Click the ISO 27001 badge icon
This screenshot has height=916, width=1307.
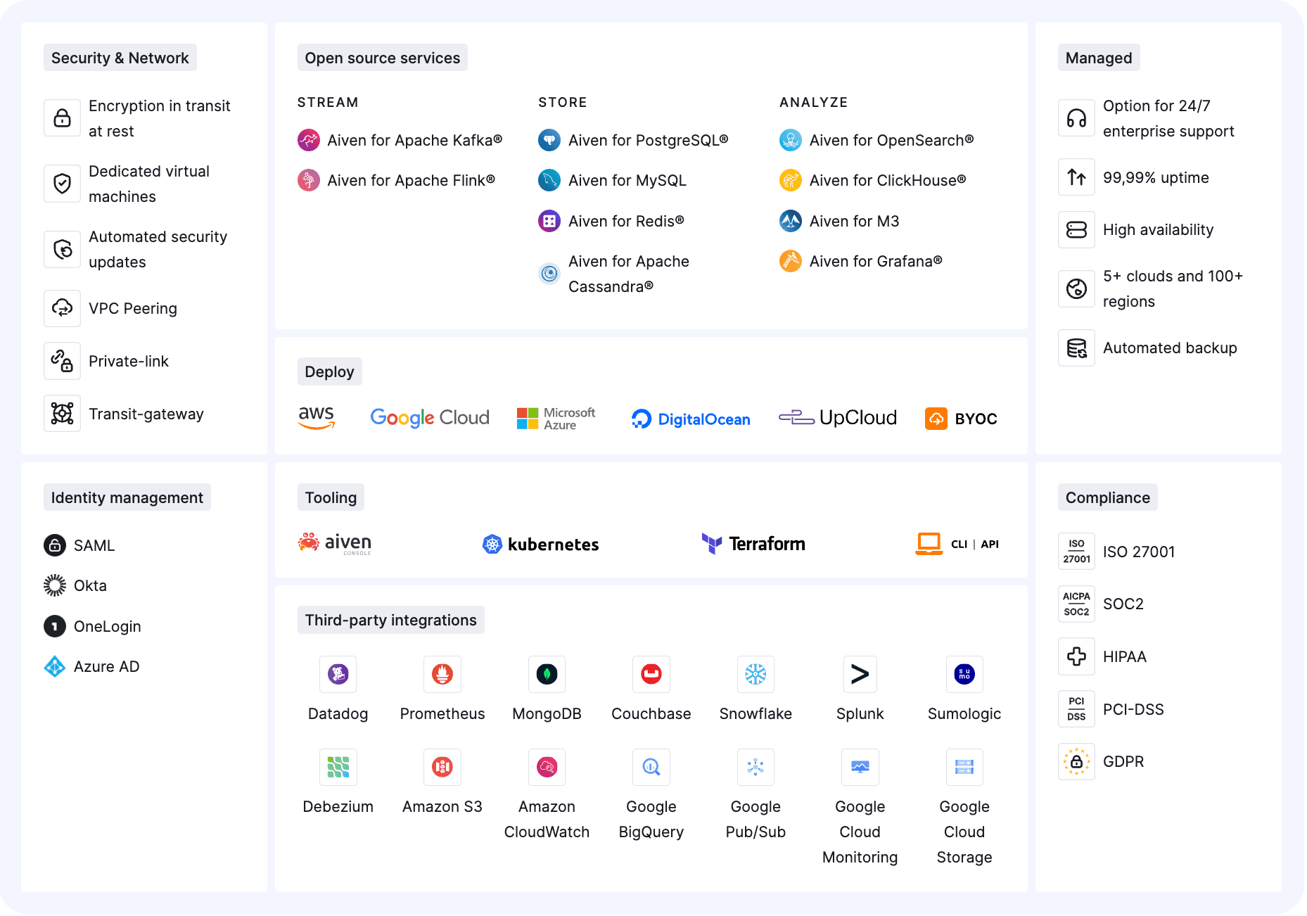(1076, 552)
